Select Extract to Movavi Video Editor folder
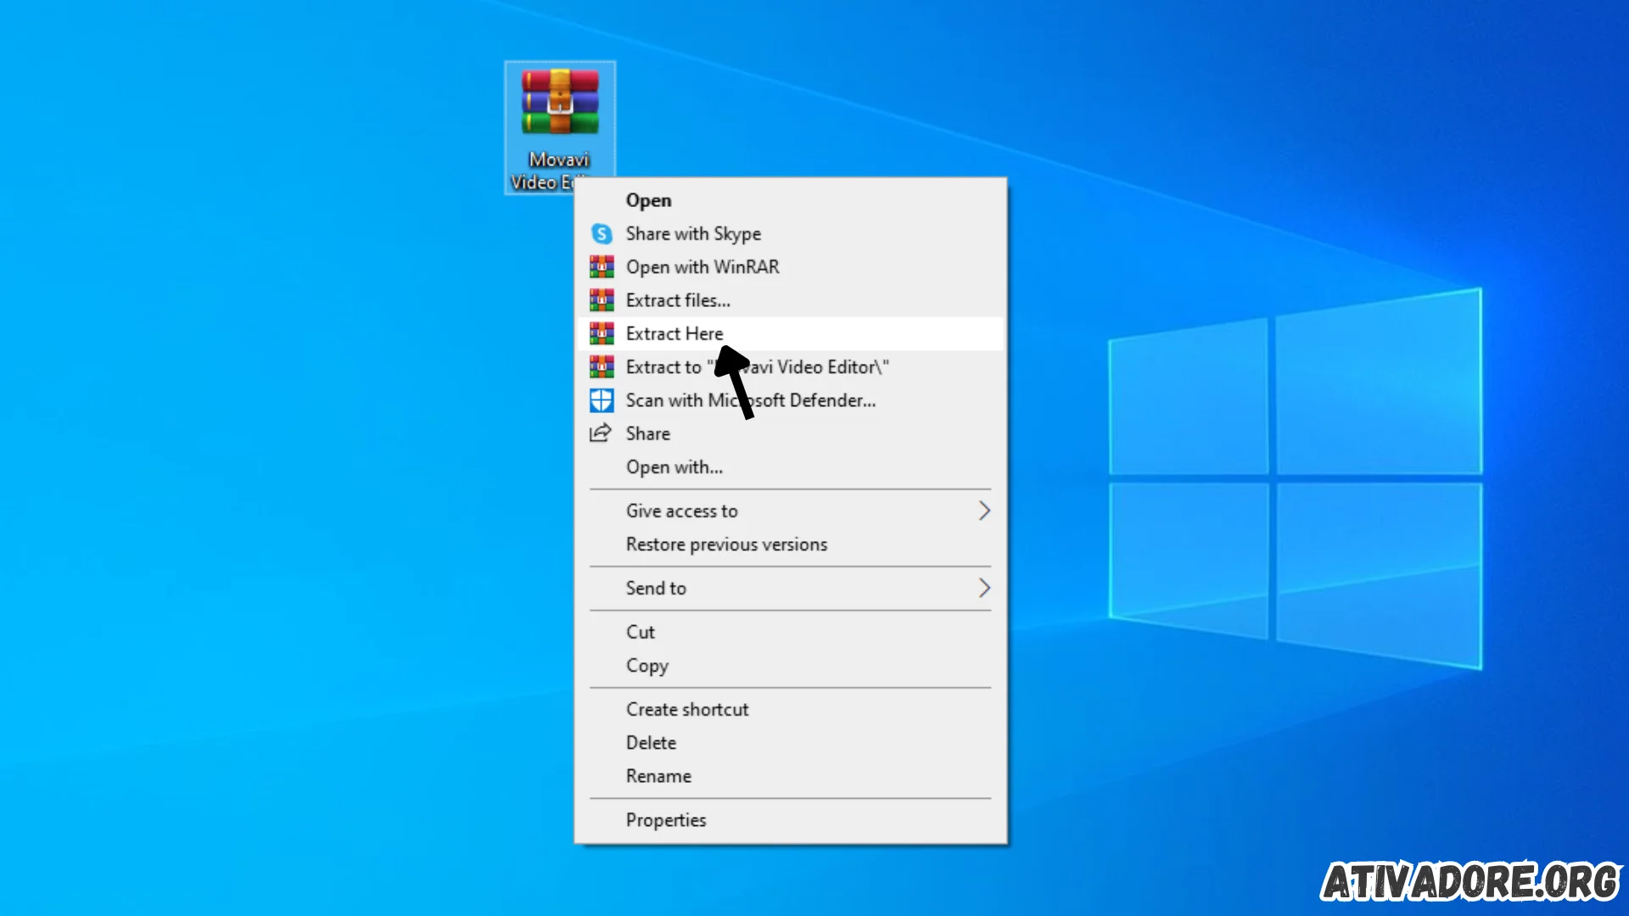 coord(789,366)
